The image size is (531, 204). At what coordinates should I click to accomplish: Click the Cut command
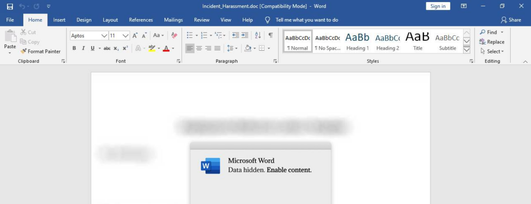28,32
